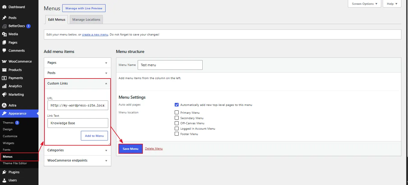The height and width of the screenshot is (185, 408).
Task: Open the Customize submenu item
Action: (10, 136)
